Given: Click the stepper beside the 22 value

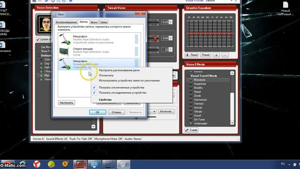Looking at the screenshot, I should [x=171, y=50].
